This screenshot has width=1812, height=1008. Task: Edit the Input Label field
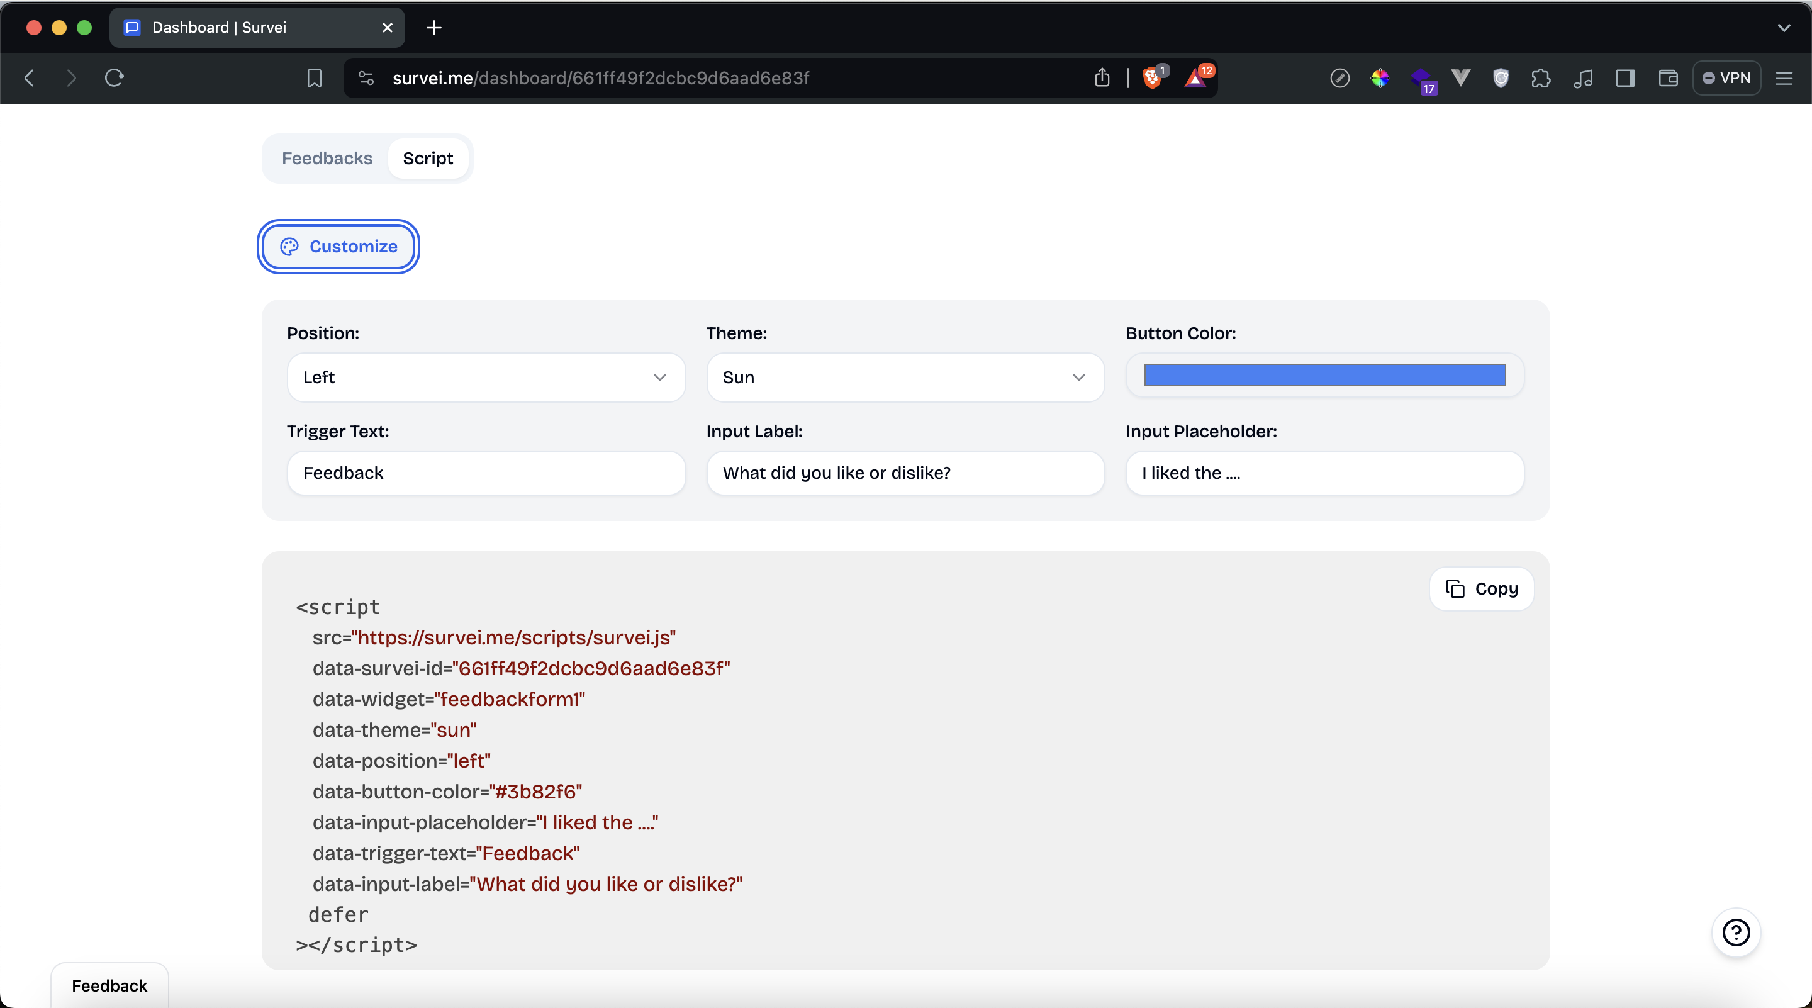coord(905,473)
